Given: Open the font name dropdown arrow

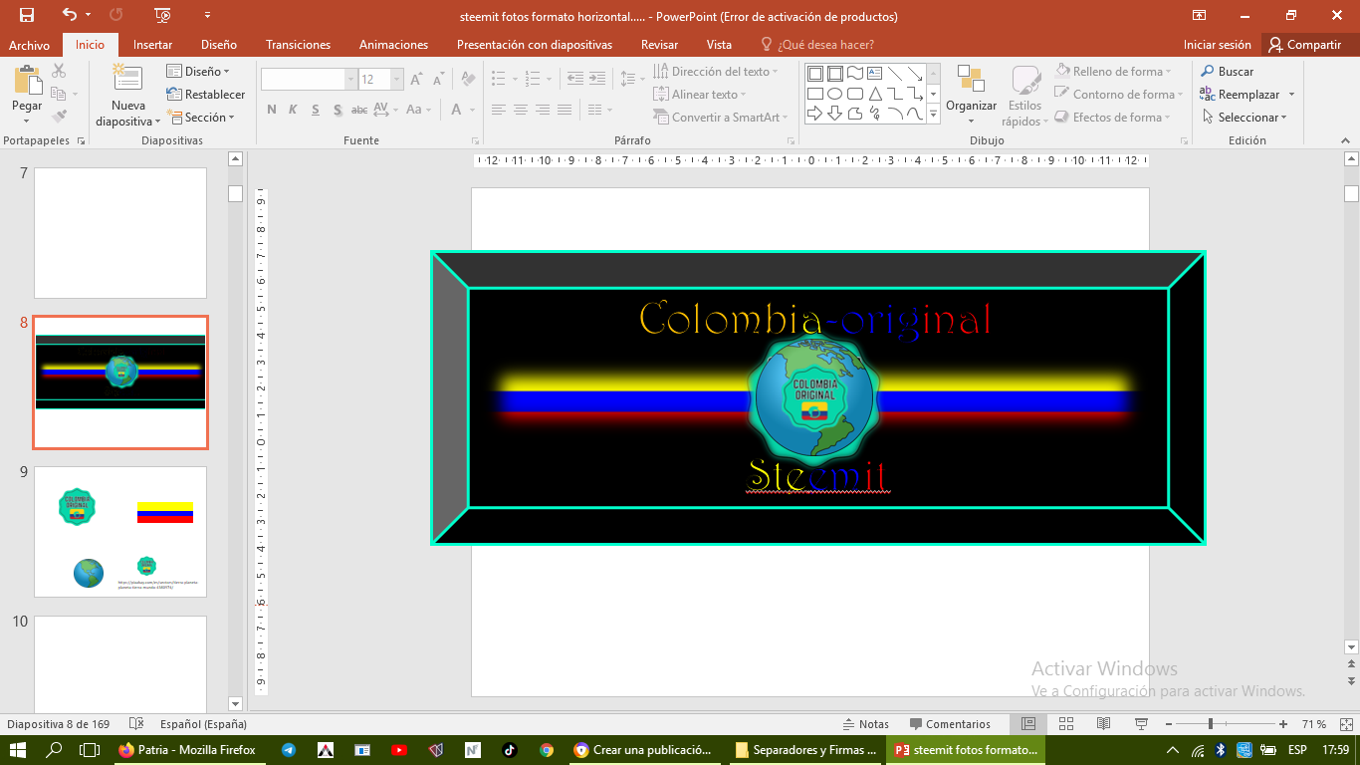Looking at the screenshot, I should (350, 80).
